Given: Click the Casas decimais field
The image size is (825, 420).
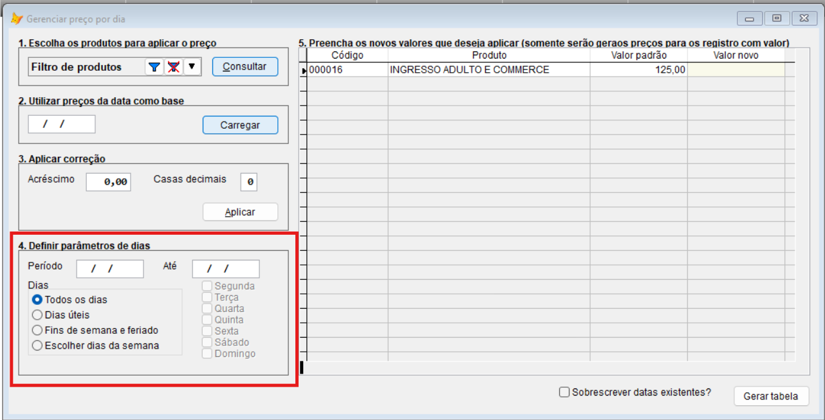Looking at the screenshot, I should pos(249,182).
